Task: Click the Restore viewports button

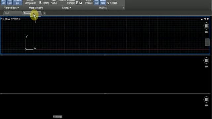Action: 44,3
